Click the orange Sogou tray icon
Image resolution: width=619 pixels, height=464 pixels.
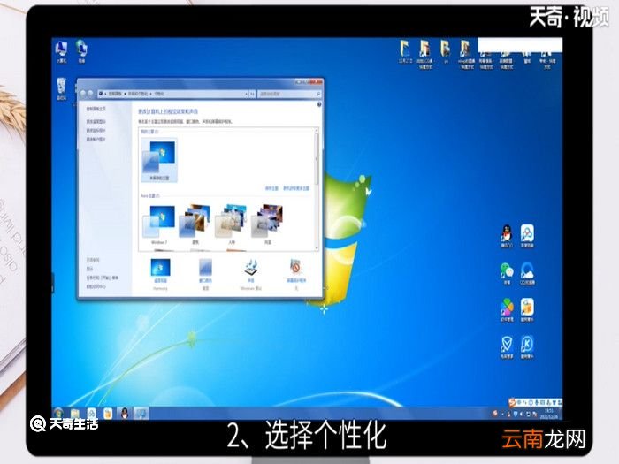[x=495, y=414]
